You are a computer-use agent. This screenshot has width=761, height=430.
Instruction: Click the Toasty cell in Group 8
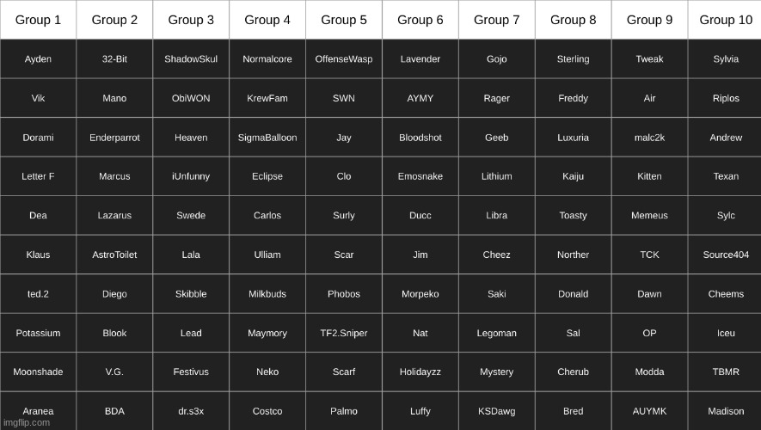(x=574, y=216)
